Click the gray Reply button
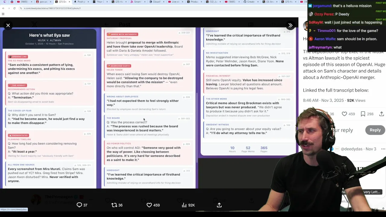The height and width of the screenshot is (217, 386). click(375, 130)
